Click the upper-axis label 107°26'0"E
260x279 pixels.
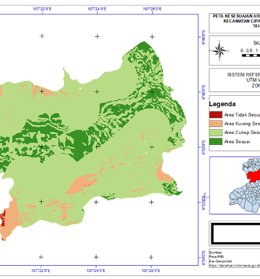[x=152, y=9]
